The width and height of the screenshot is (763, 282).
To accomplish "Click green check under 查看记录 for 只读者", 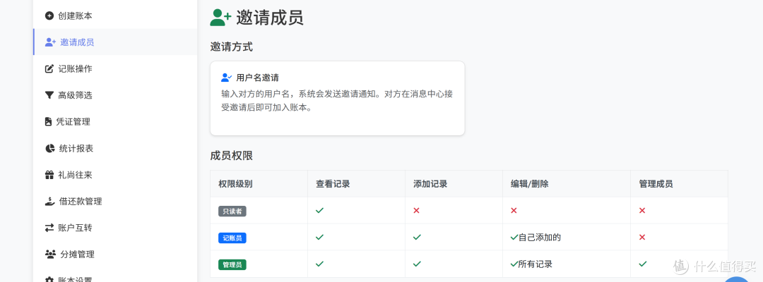I will [x=320, y=211].
